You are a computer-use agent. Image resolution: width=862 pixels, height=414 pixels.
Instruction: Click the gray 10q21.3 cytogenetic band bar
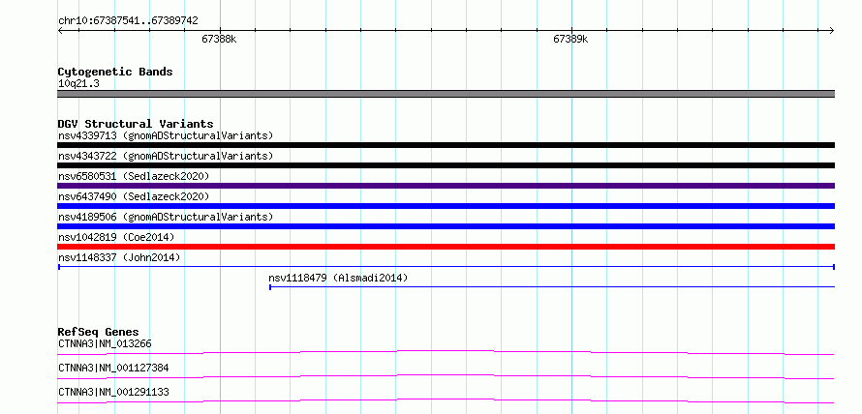(446, 94)
